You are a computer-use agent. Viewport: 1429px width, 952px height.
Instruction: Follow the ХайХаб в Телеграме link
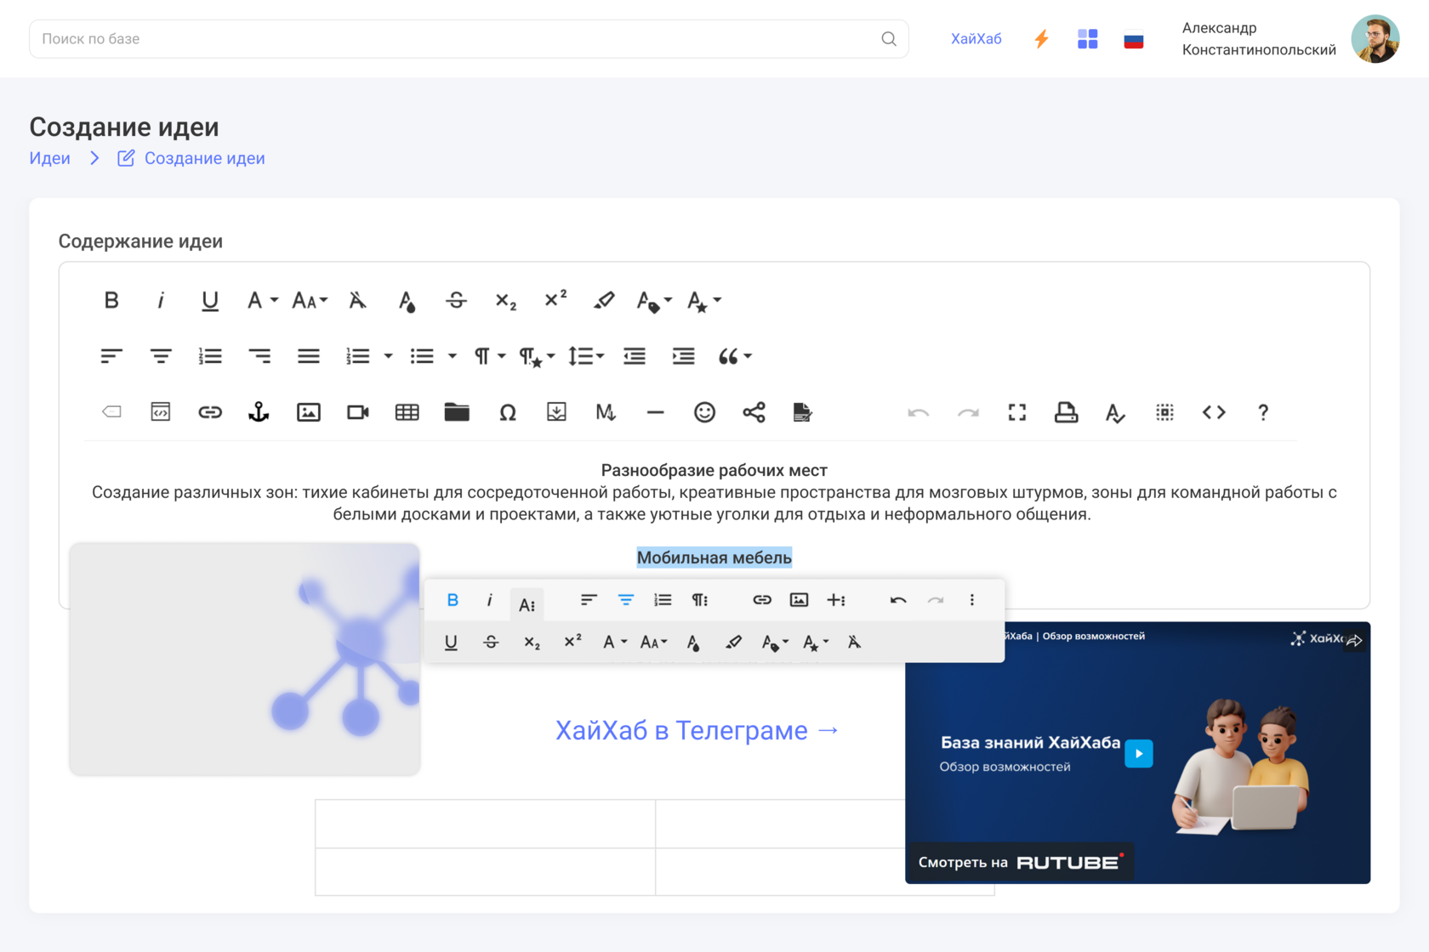click(697, 730)
